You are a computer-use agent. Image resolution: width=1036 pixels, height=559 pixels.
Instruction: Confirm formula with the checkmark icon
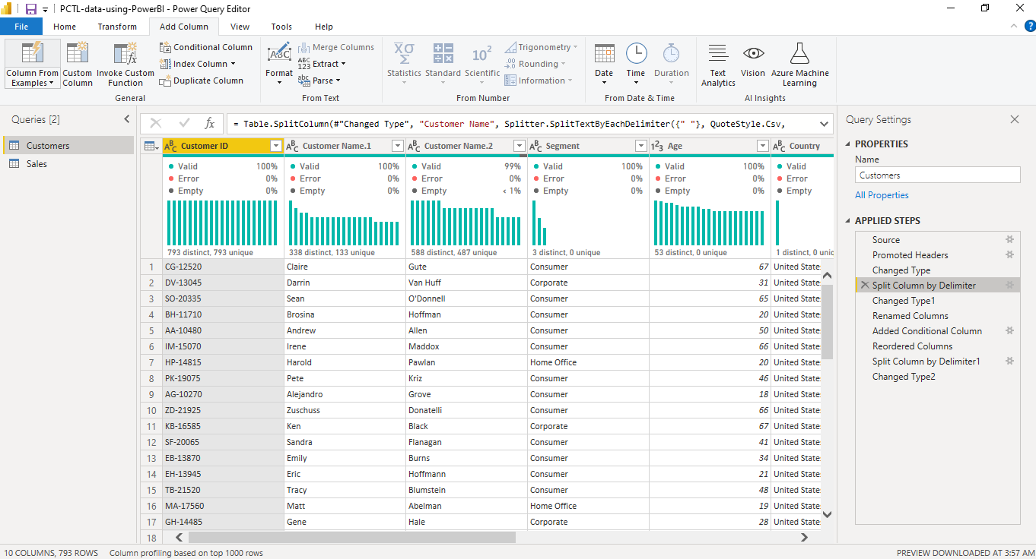coord(184,123)
